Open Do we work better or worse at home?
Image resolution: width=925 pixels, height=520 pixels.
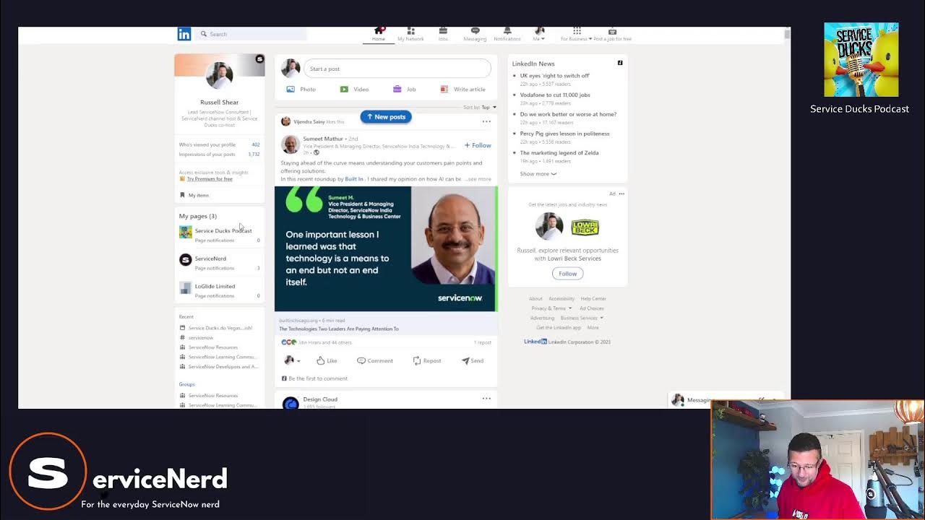point(568,114)
